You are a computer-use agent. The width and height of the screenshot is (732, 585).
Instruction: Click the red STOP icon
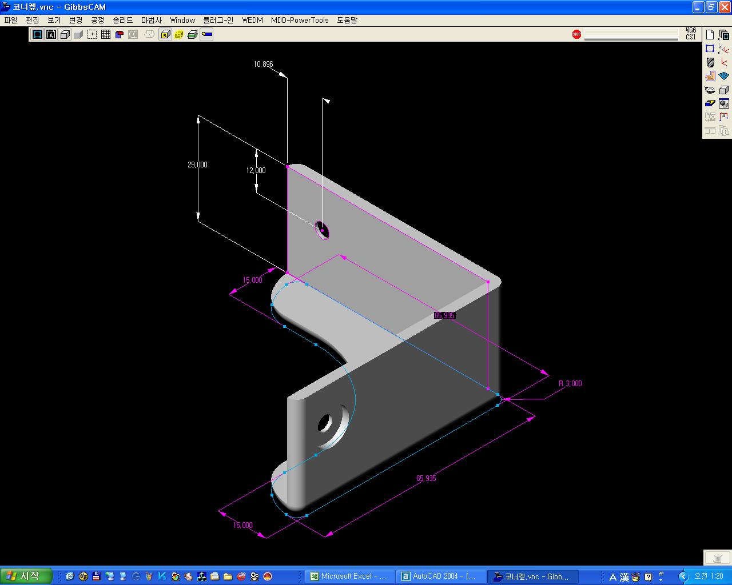576,34
